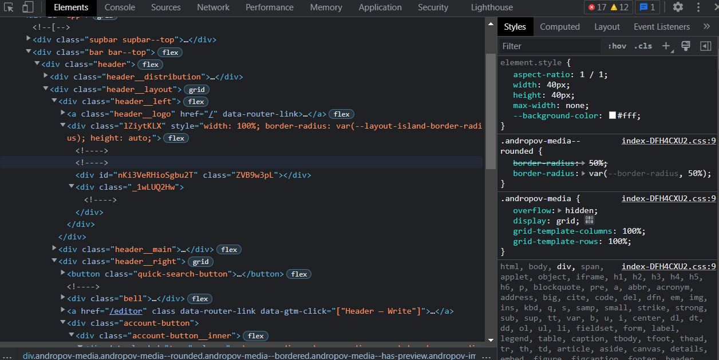719x360 pixels.
Task: Toggle the :hov element state button
Action: pos(617,46)
